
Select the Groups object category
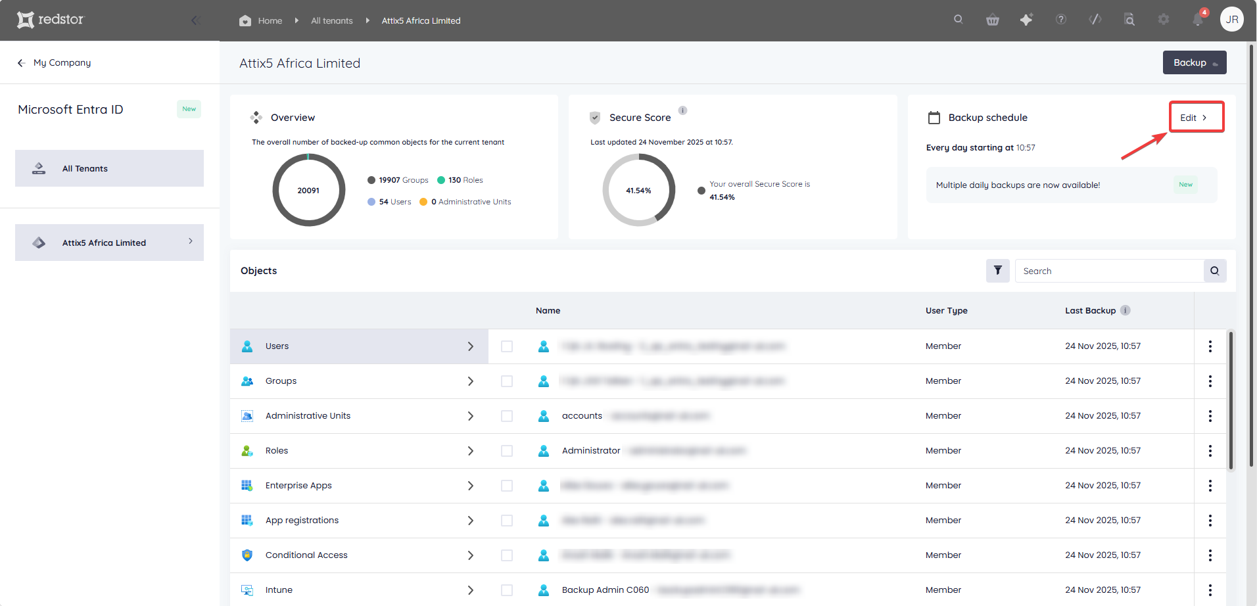pos(359,381)
